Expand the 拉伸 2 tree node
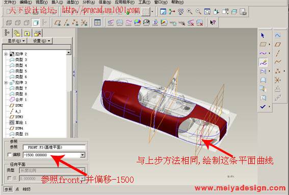Image resolution: width=289 pixels, height=195 pixels. [x=6, y=54]
